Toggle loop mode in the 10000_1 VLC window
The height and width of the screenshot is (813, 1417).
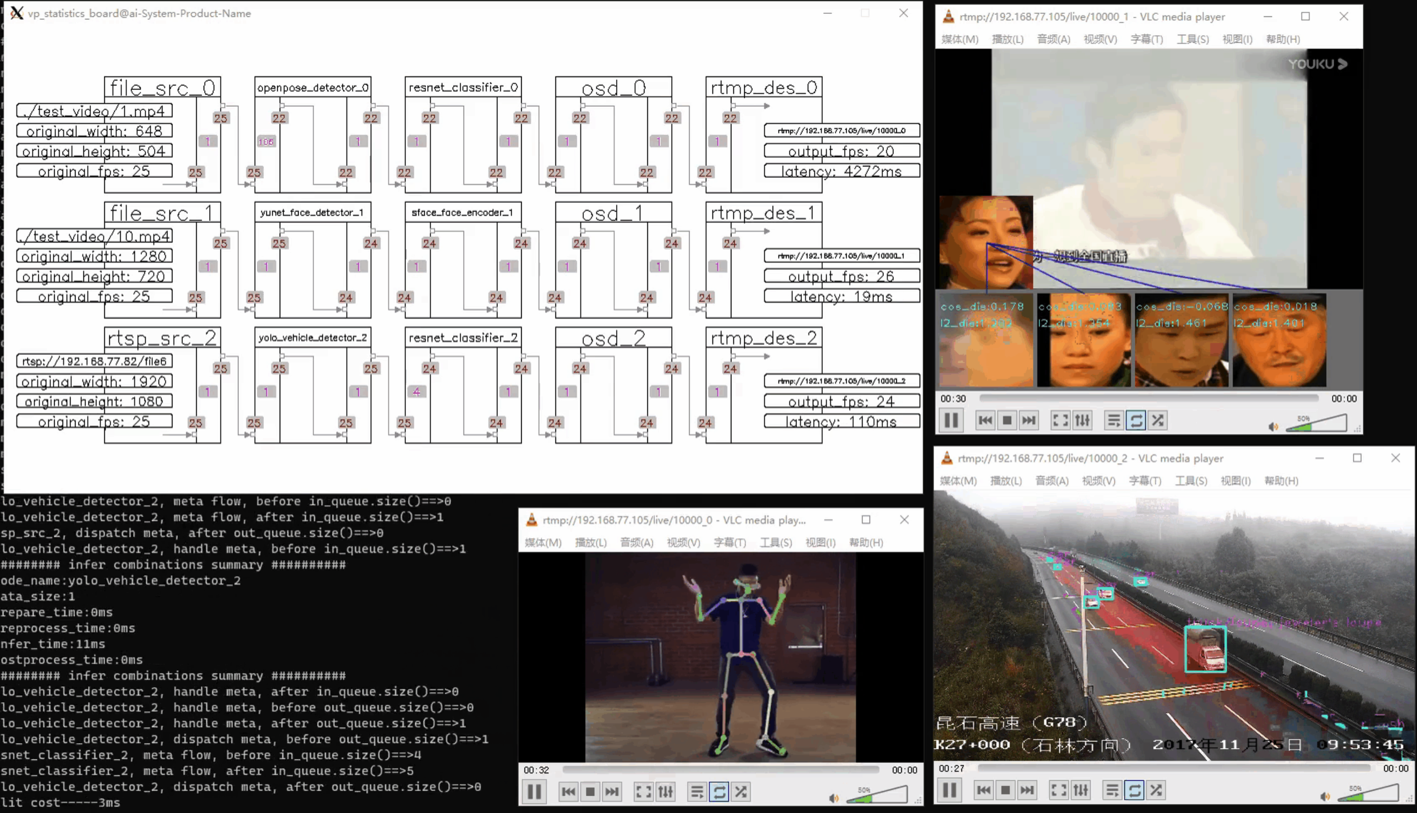tap(1136, 420)
